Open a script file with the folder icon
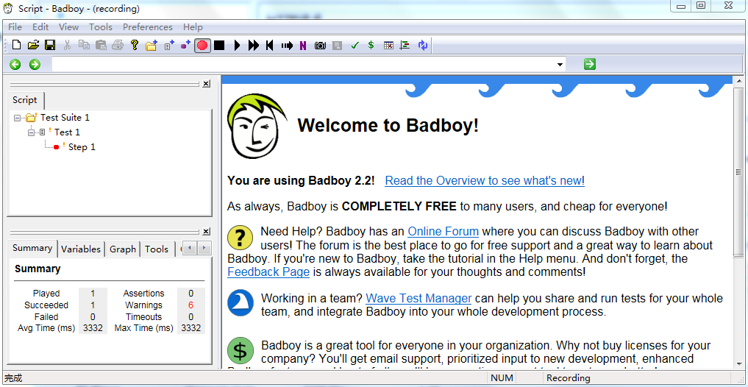The height and width of the screenshot is (387, 748). click(x=33, y=46)
